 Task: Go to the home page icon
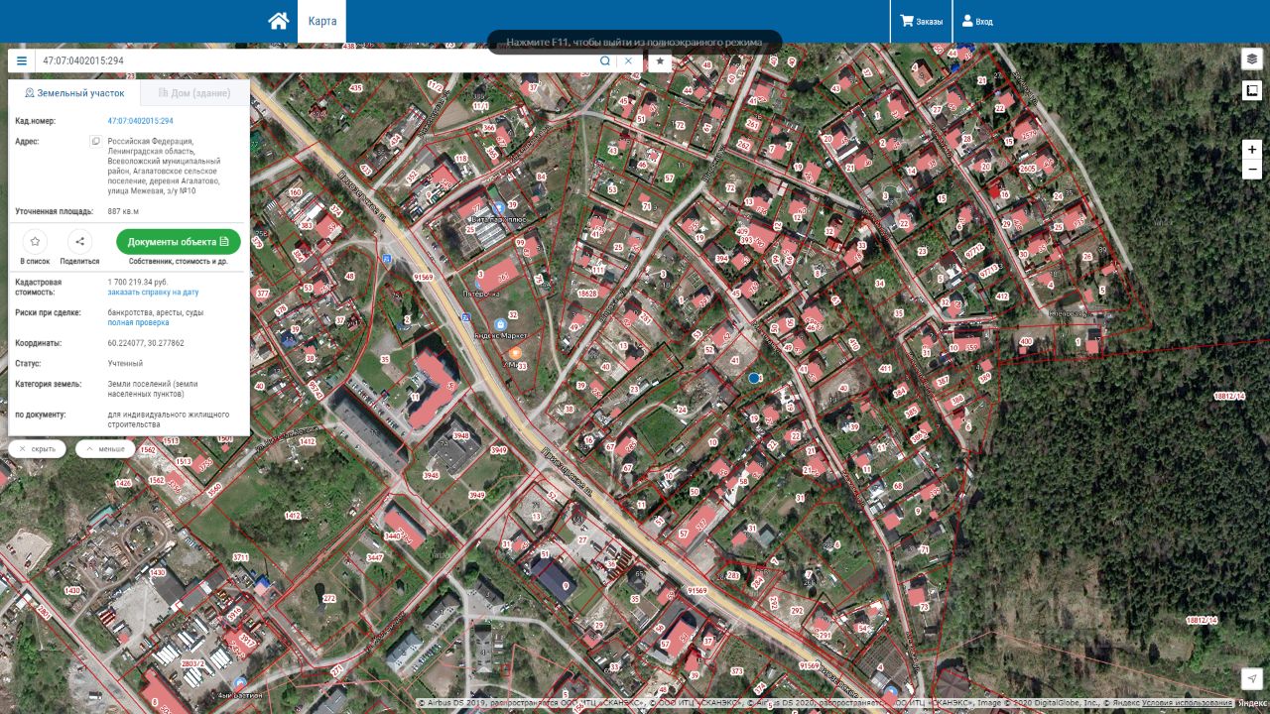[278, 21]
